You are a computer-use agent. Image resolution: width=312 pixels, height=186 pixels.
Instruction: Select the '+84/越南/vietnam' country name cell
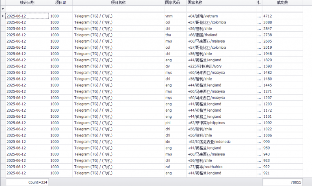coord(221,16)
